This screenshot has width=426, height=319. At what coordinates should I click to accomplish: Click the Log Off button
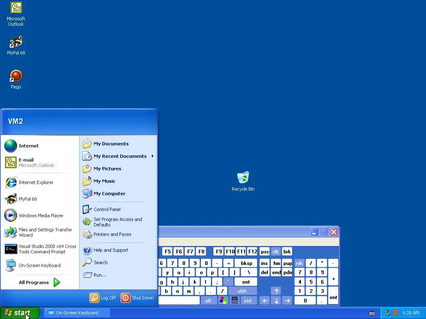[x=103, y=298]
